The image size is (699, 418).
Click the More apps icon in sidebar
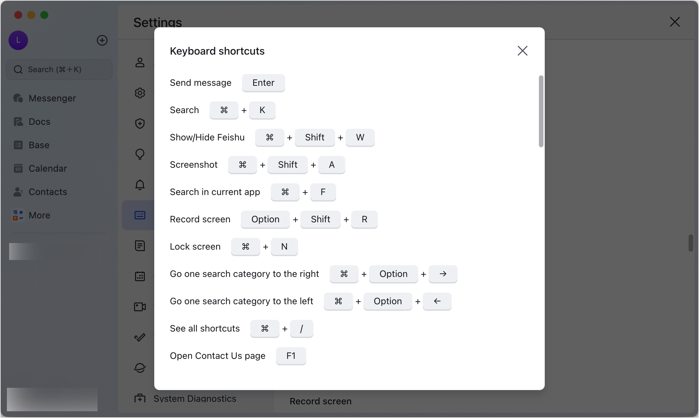pyautogui.click(x=39, y=215)
